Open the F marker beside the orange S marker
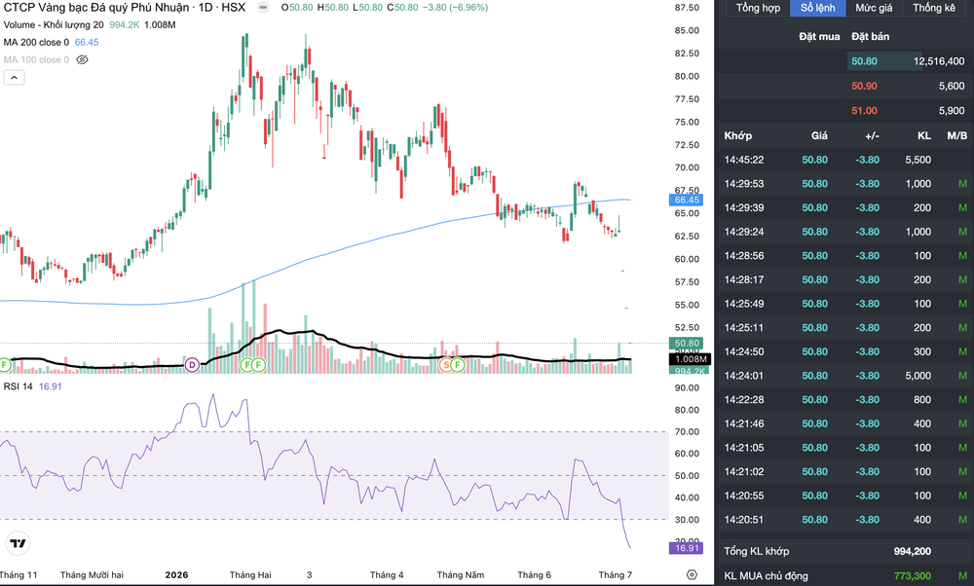The width and height of the screenshot is (974, 586). pos(458,365)
